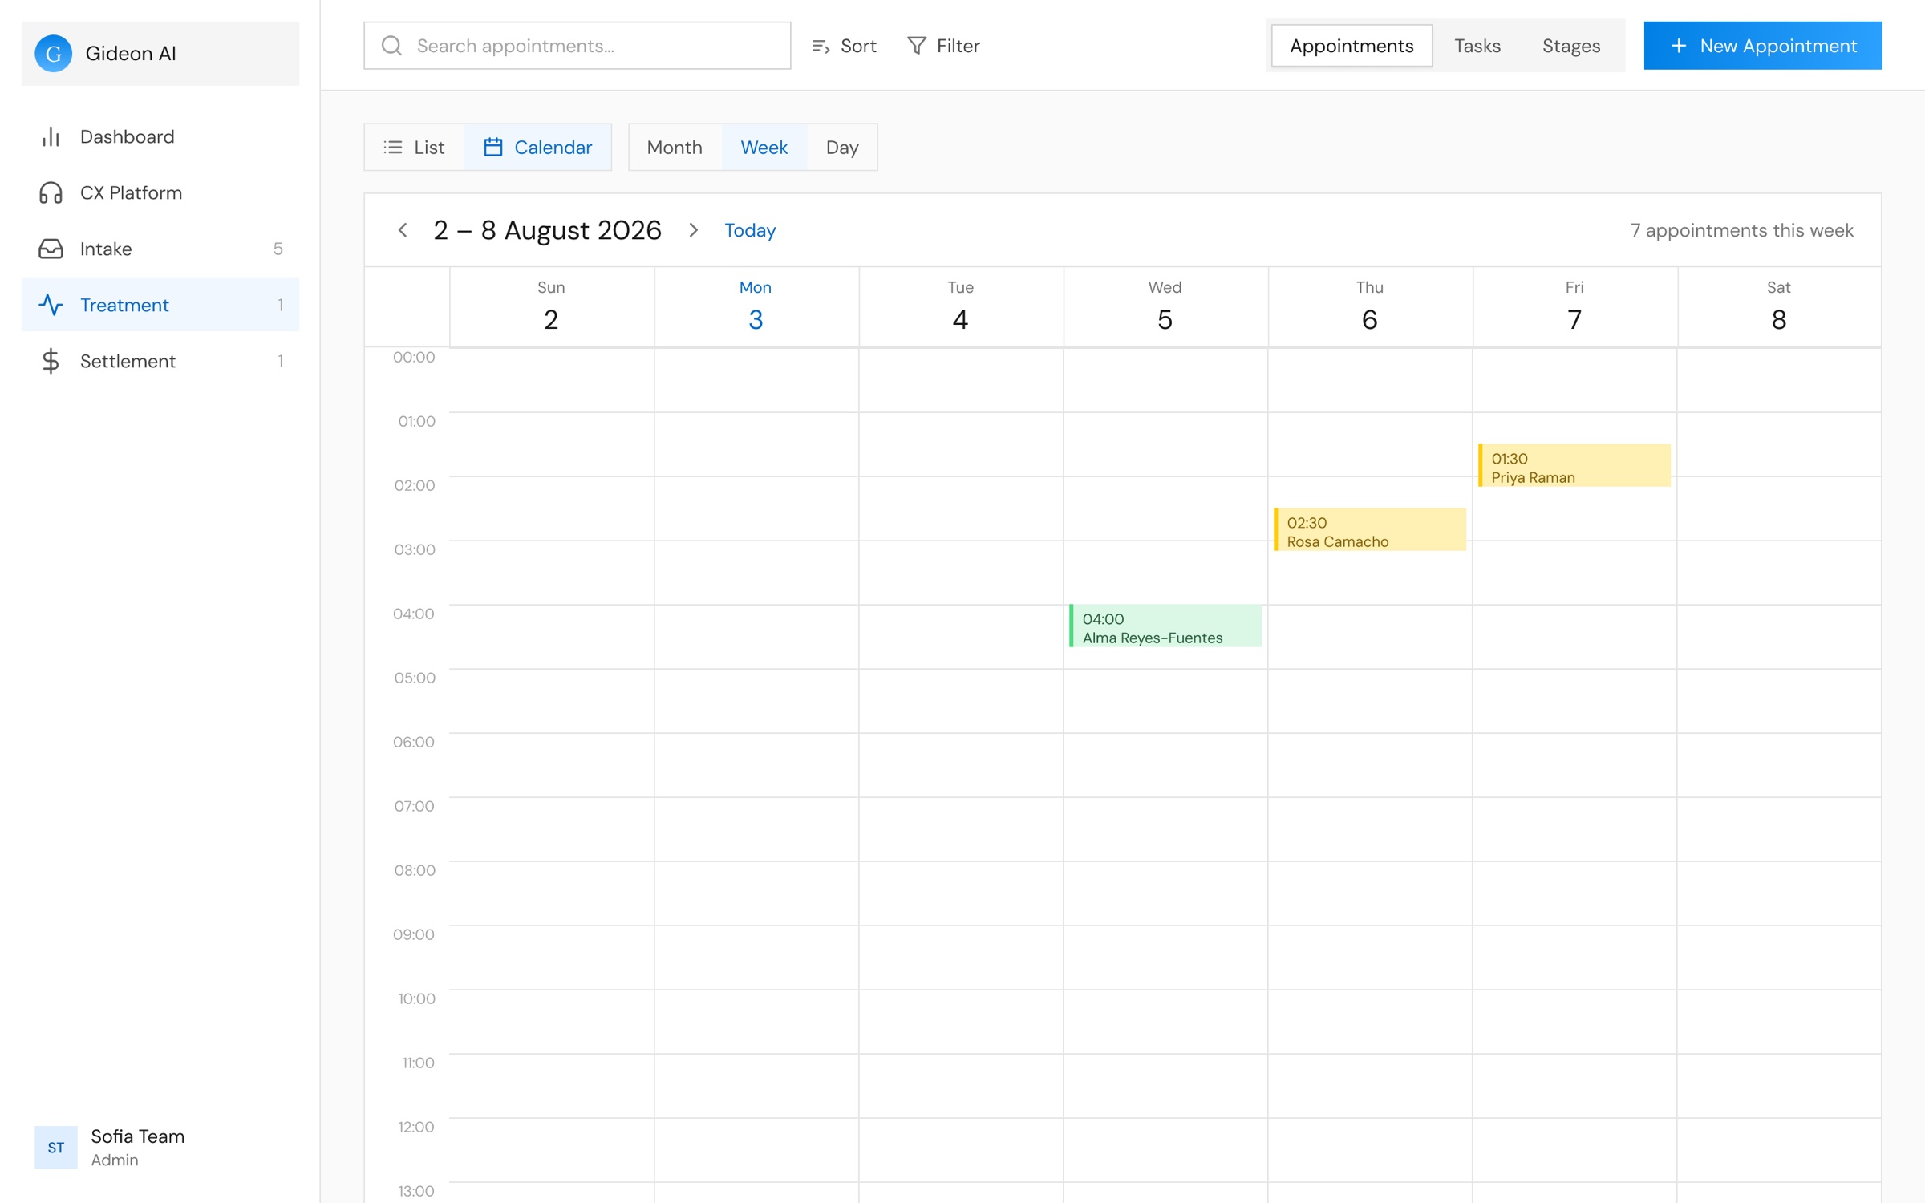Open Dashboard from the sidebar
The height and width of the screenshot is (1203, 1925).
pyautogui.click(x=160, y=136)
